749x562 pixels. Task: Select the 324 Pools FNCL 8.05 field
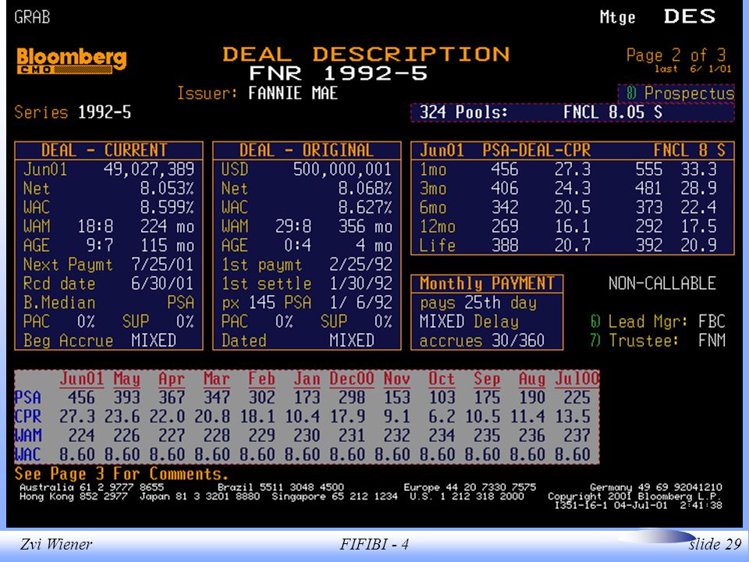(x=572, y=112)
